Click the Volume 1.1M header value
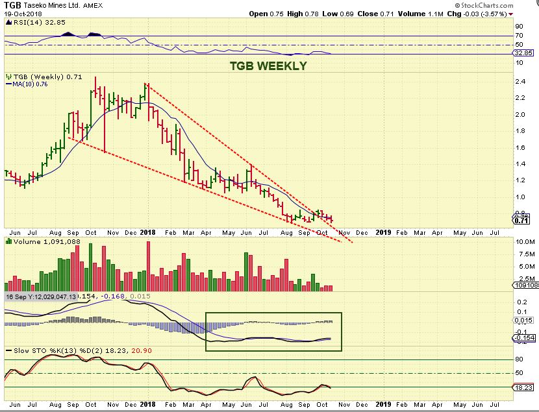This screenshot has height=412, width=539. [x=420, y=14]
